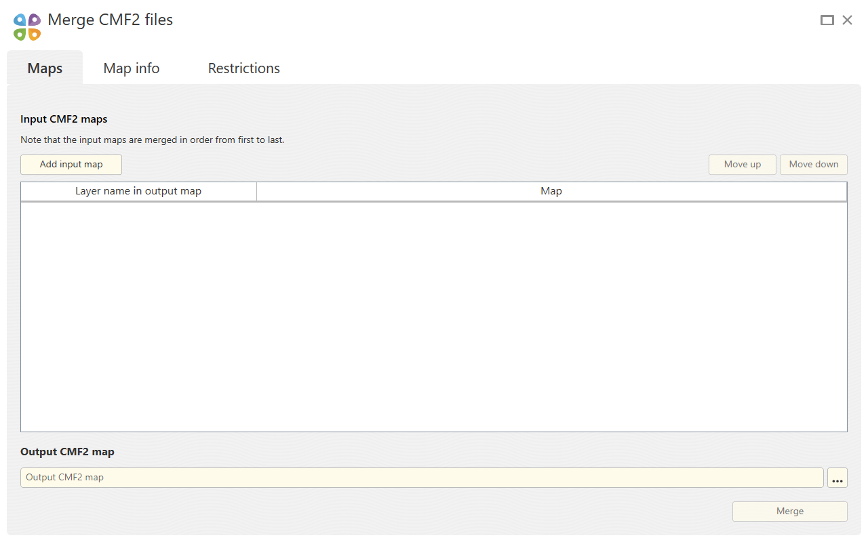Select the Map column header
The width and height of the screenshot is (868, 542).
(551, 192)
